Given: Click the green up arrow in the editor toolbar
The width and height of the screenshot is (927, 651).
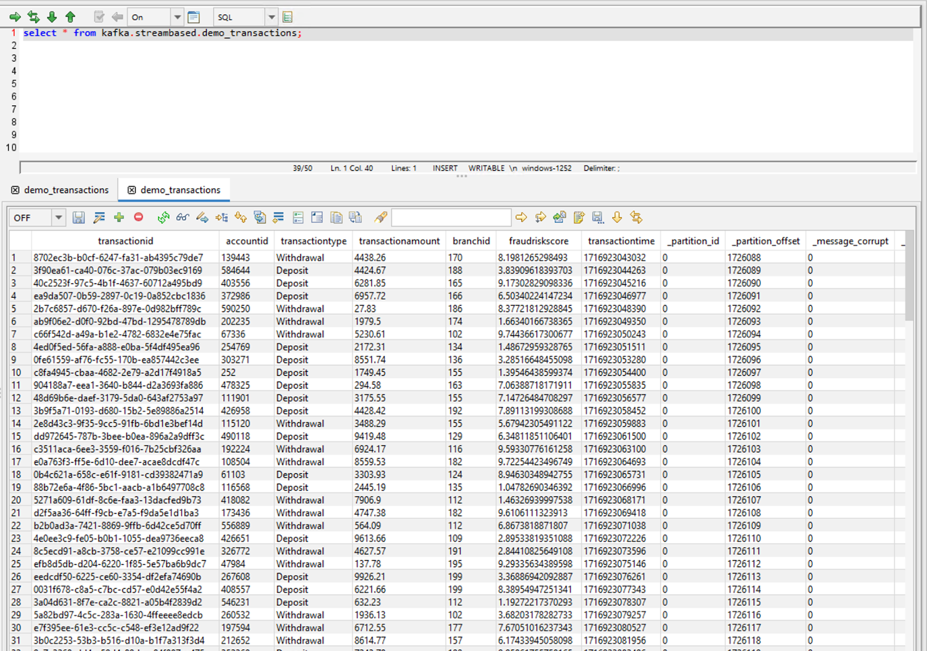Looking at the screenshot, I should [x=70, y=17].
